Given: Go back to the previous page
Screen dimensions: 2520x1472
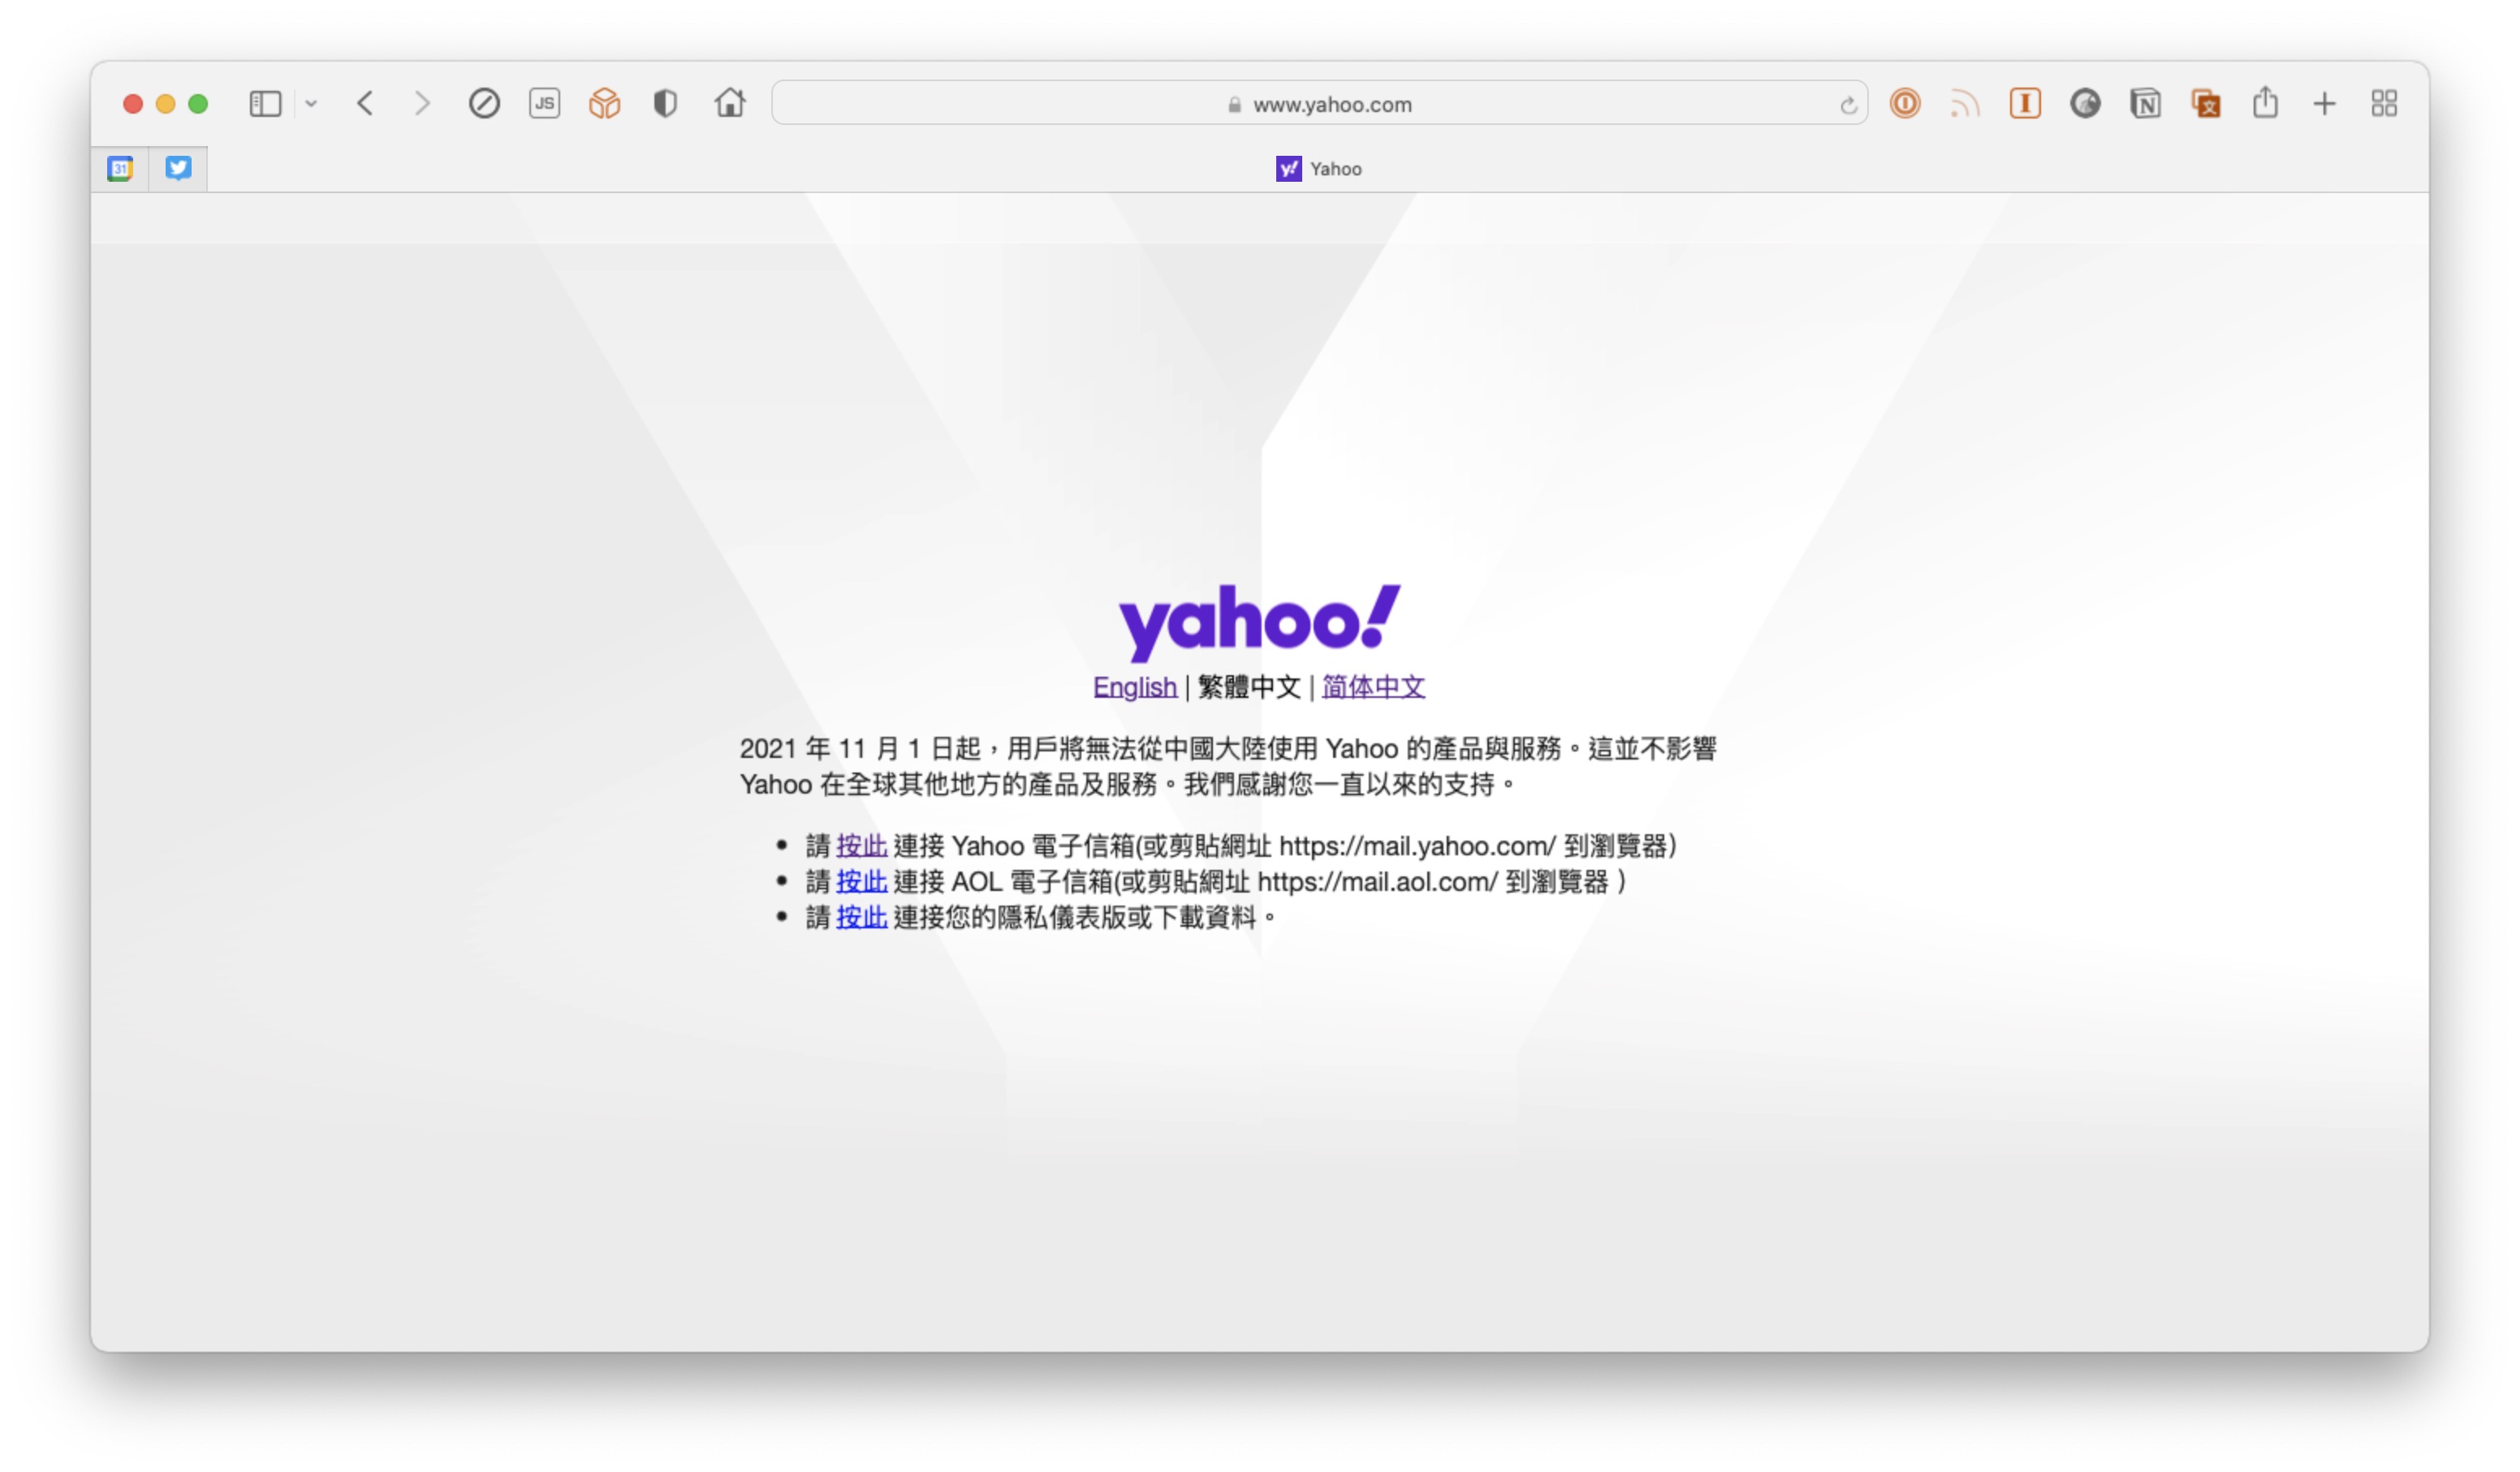Looking at the screenshot, I should 366,104.
